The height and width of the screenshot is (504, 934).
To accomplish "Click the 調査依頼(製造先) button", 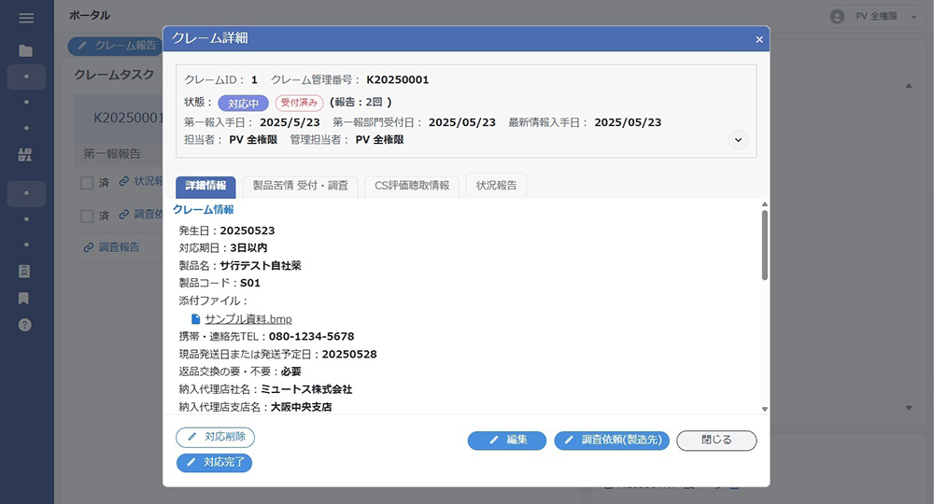I will click(x=612, y=441).
